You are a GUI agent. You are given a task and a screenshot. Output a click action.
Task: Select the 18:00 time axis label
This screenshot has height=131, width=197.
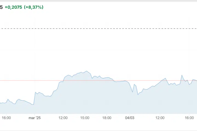107,118
